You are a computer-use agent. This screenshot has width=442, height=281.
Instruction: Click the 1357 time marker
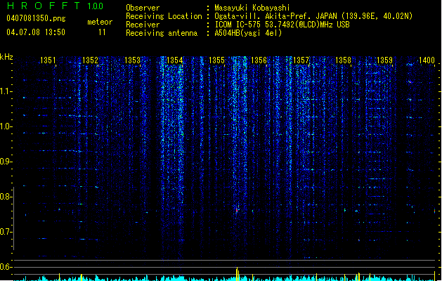tap(301, 60)
